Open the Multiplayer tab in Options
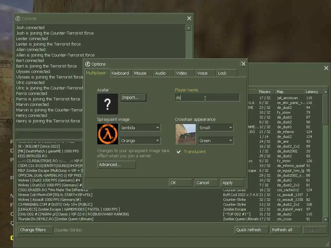331x248 pixels. tap(96, 73)
